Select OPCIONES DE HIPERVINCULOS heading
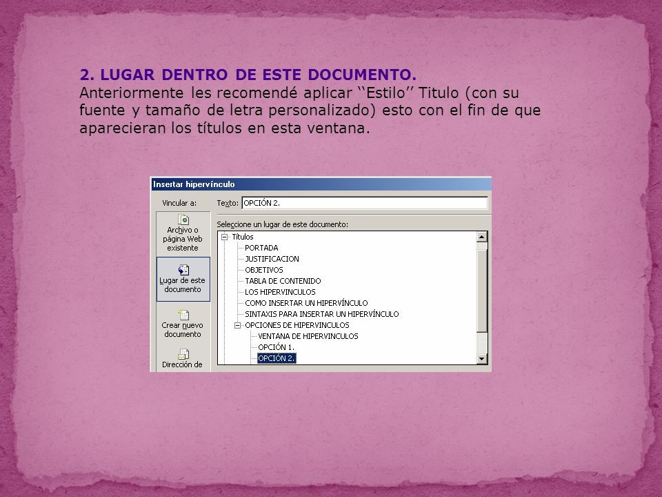The image size is (662, 497). 297,325
